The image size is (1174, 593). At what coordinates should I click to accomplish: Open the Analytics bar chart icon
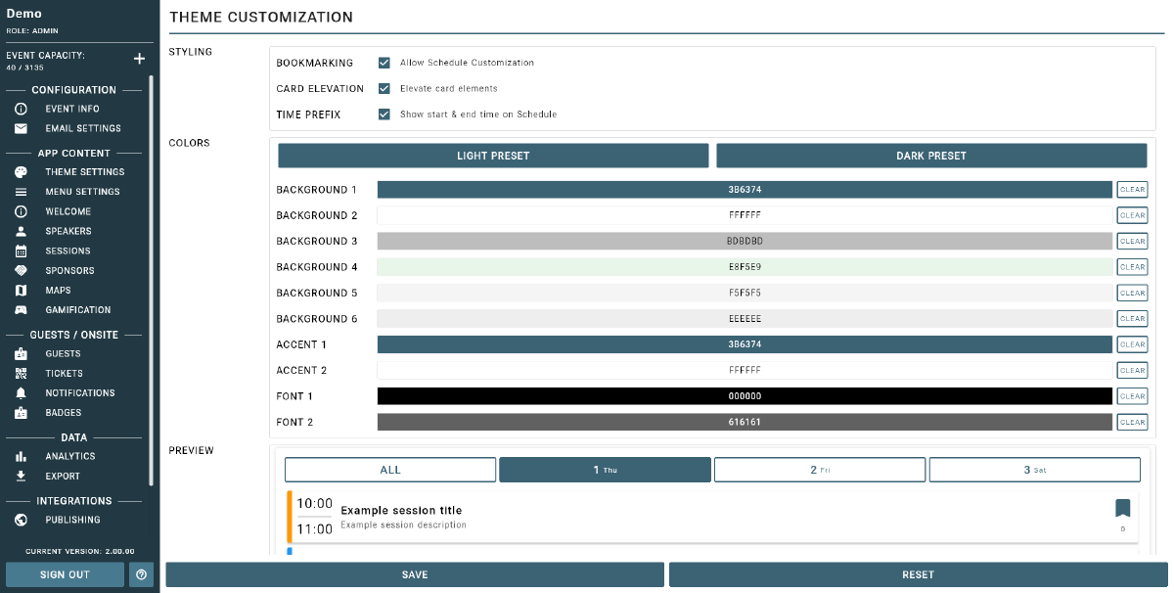(21, 457)
